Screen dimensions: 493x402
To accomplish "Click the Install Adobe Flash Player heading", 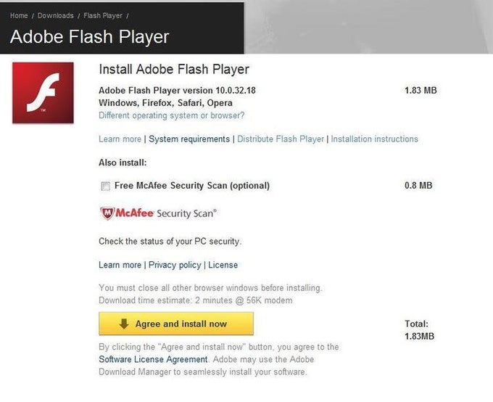I will point(173,70).
